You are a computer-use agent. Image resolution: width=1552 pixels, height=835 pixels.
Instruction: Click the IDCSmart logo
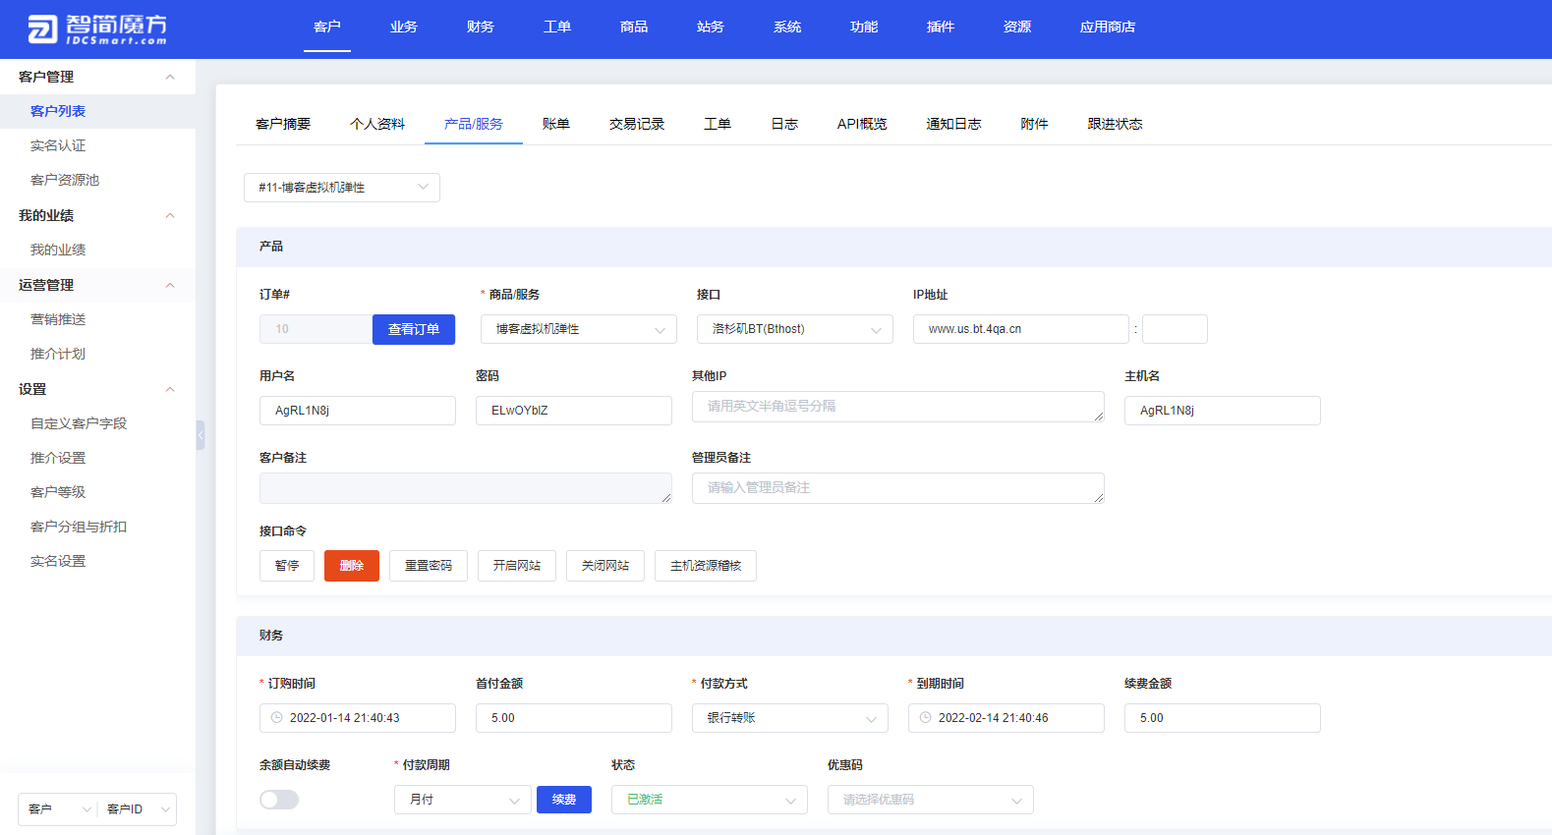tap(97, 29)
